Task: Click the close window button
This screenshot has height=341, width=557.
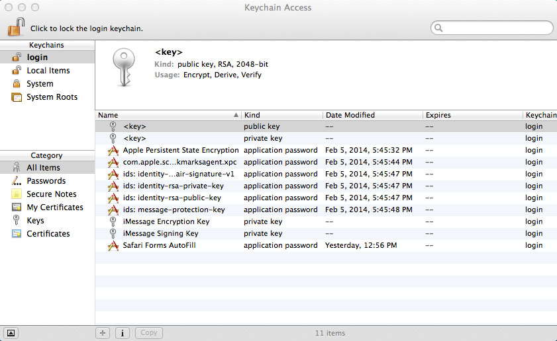Action: click(9, 7)
